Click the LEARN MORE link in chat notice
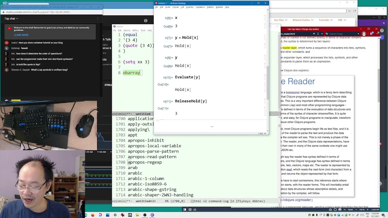 point(21,35)
